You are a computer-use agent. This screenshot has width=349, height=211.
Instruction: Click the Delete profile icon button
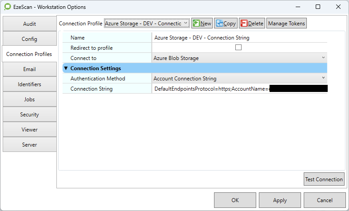tap(252, 24)
